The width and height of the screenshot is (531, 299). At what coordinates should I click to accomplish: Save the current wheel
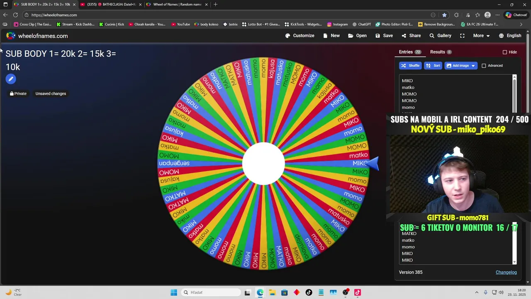pos(384,36)
